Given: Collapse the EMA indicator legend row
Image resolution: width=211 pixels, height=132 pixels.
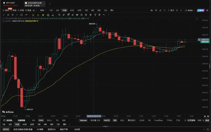Looking at the screenshot, I should (4, 21).
